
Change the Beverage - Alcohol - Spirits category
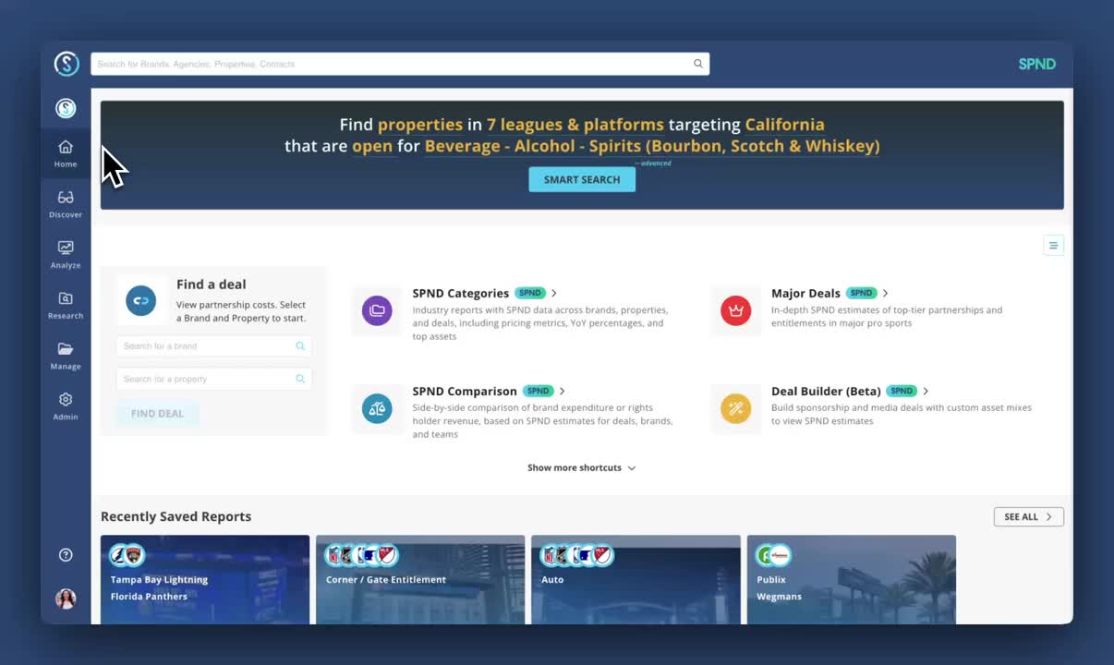pos(652,146)
